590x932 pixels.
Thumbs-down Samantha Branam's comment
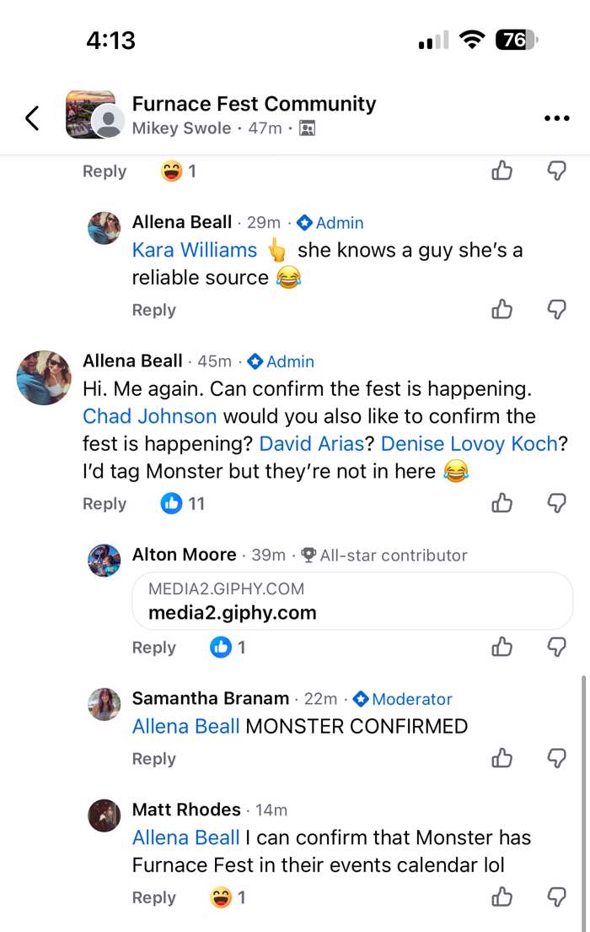pos(556,758)
